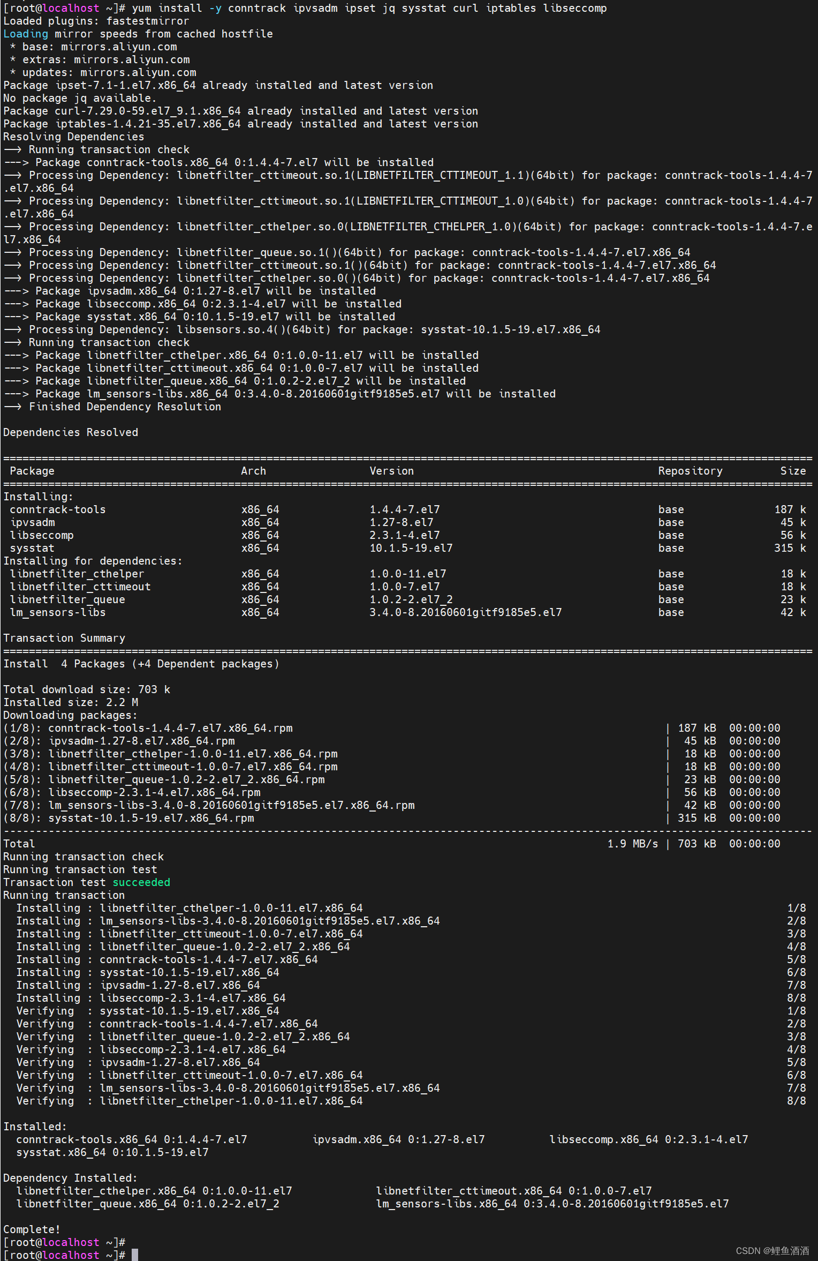Click the yum install command on first line
The width and height of the screenshot is (818, 1261).
(369, 8)
